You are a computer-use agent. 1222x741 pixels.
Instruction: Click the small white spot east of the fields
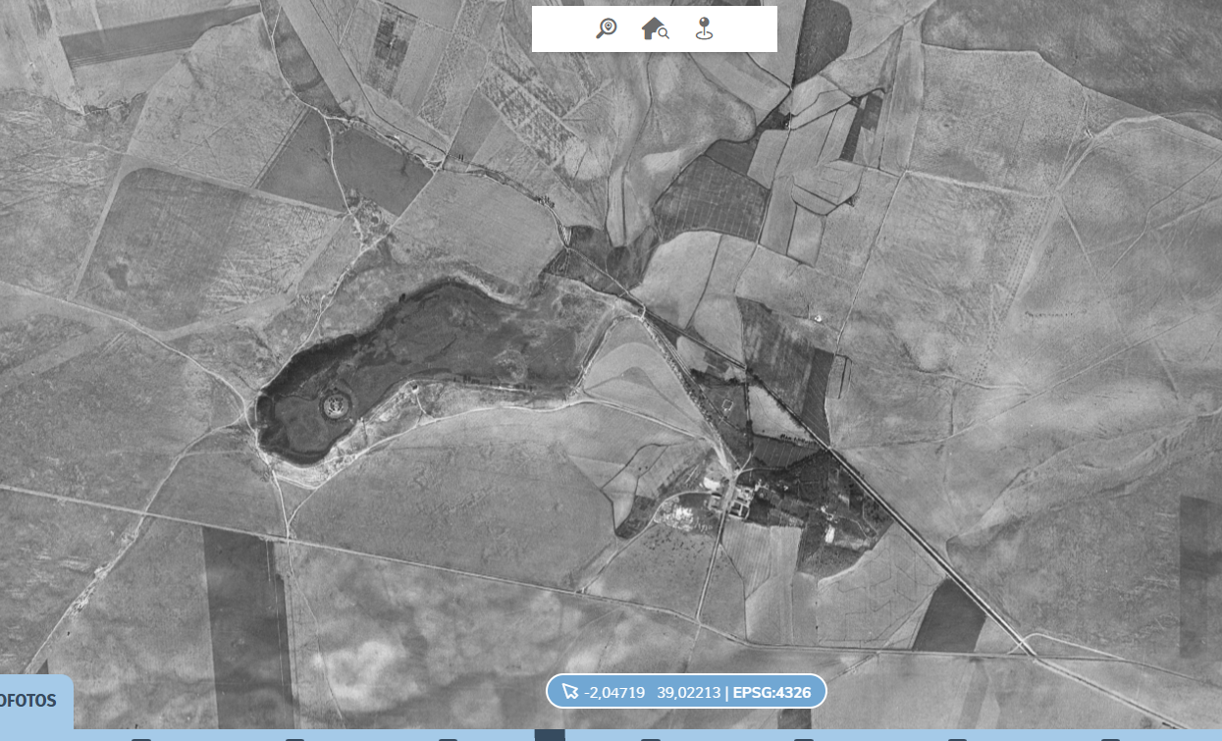(x=817, y=316)
